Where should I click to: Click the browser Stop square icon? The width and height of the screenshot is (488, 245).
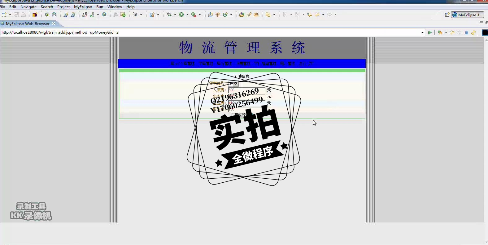(x=466, y=32)
